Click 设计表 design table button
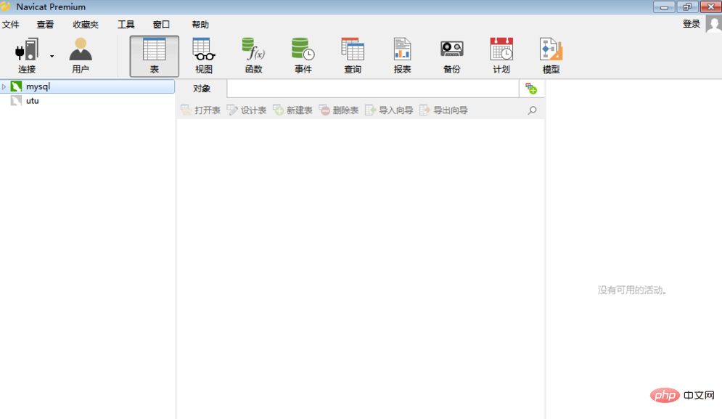Image resolution: width=722 pixels, height=419 pixels. tap(247, 110)
